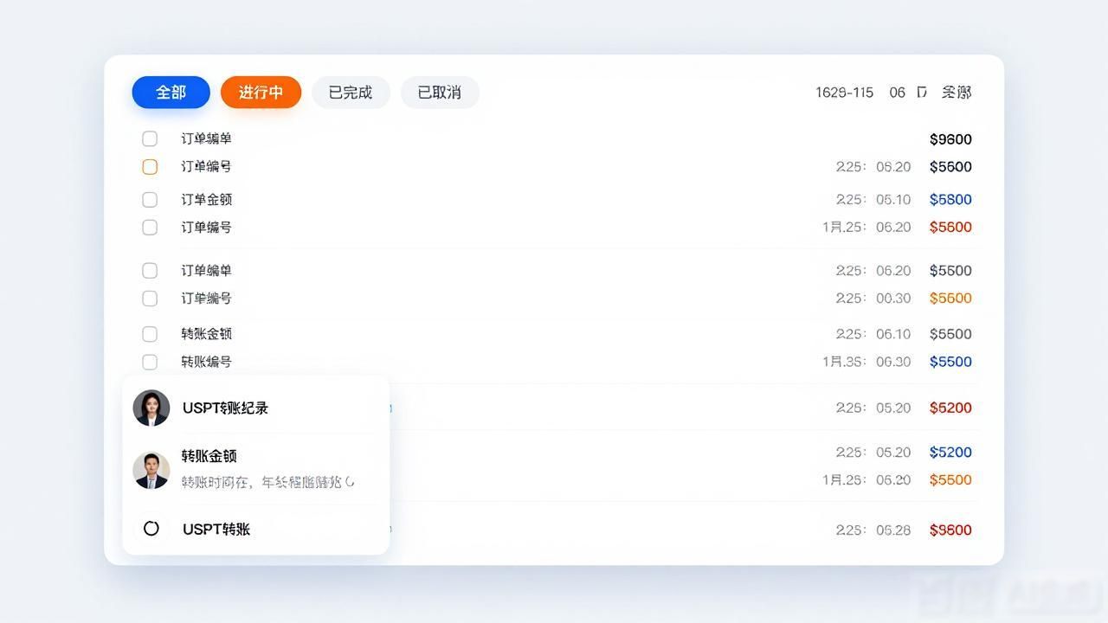1108x623 pixels.
Task: Check the 转账编号 row checkbox
Action: (x=150, y=362)
